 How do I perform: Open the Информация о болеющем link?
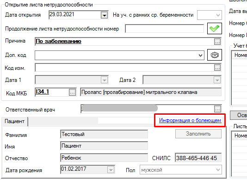coord(190,120)
